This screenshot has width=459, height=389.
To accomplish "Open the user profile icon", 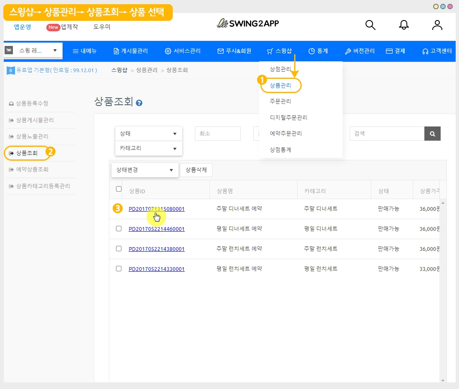I will (437, 25).
